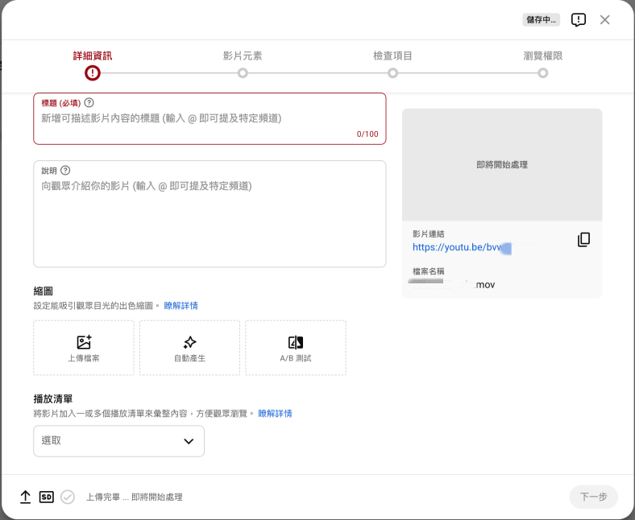
Task: Click the title field help icon
Action: [89, 103]
